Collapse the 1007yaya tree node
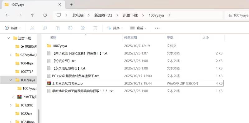 click(11, 80)
